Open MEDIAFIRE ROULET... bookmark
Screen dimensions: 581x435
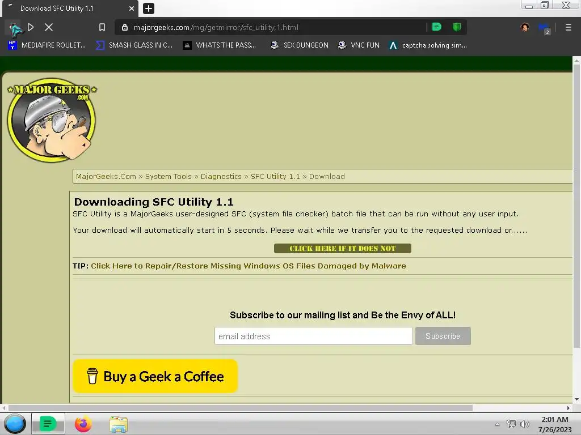coord(47,45)
